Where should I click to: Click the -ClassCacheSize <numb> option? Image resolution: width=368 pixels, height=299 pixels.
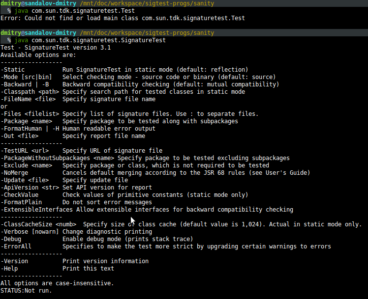[37, 224]
